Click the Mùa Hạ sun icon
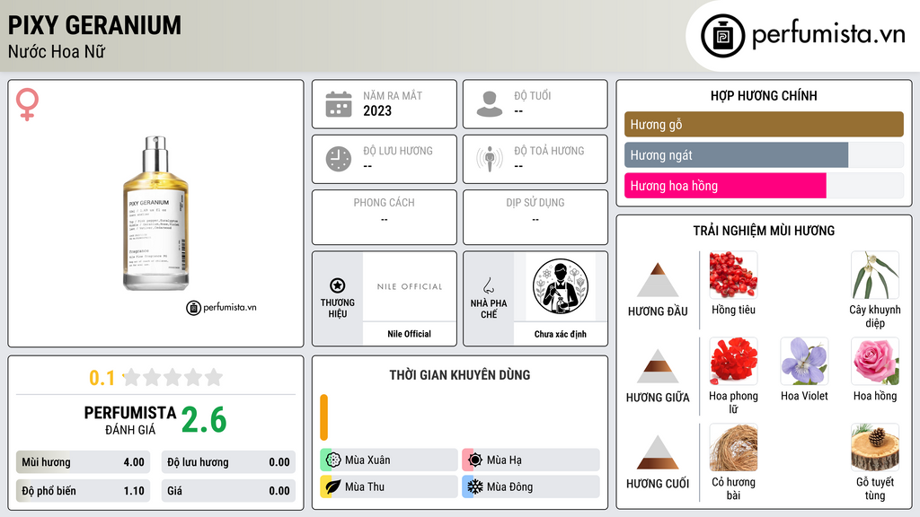 (475, 460)
